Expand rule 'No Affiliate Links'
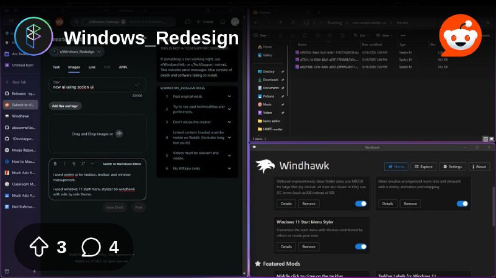The width and height of the screenshot is (496, 278). tap(229, 168)
